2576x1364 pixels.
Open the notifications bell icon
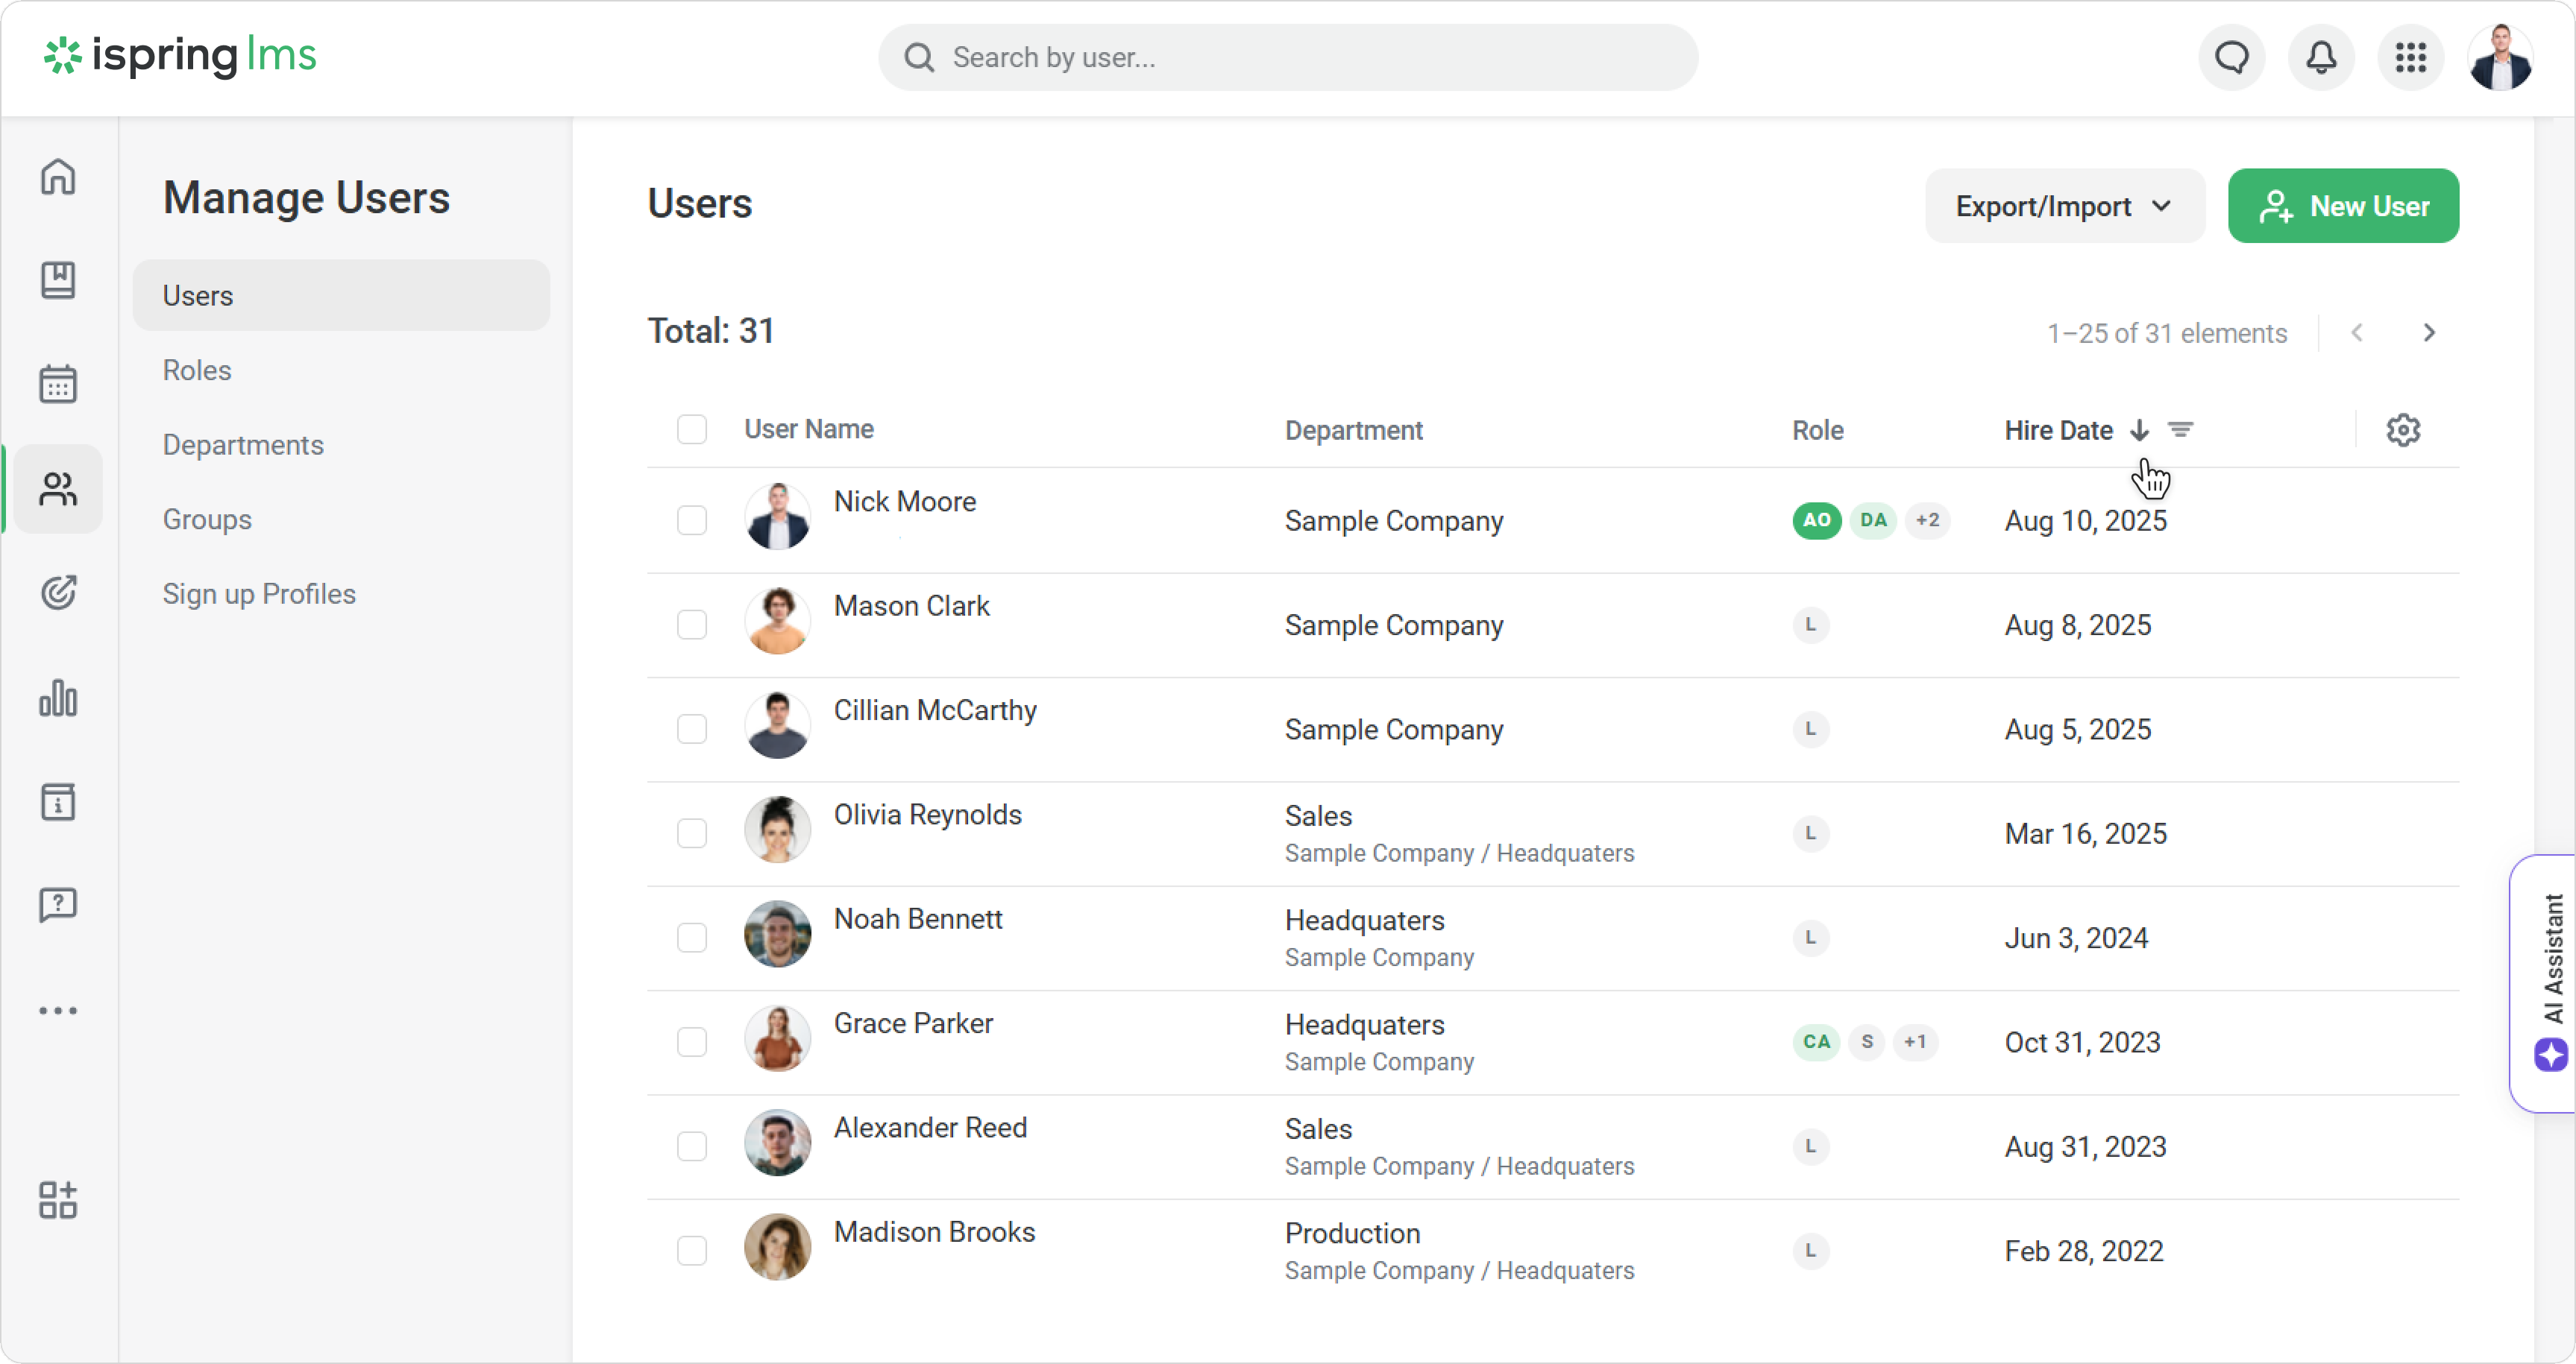tap(2321, 57)
